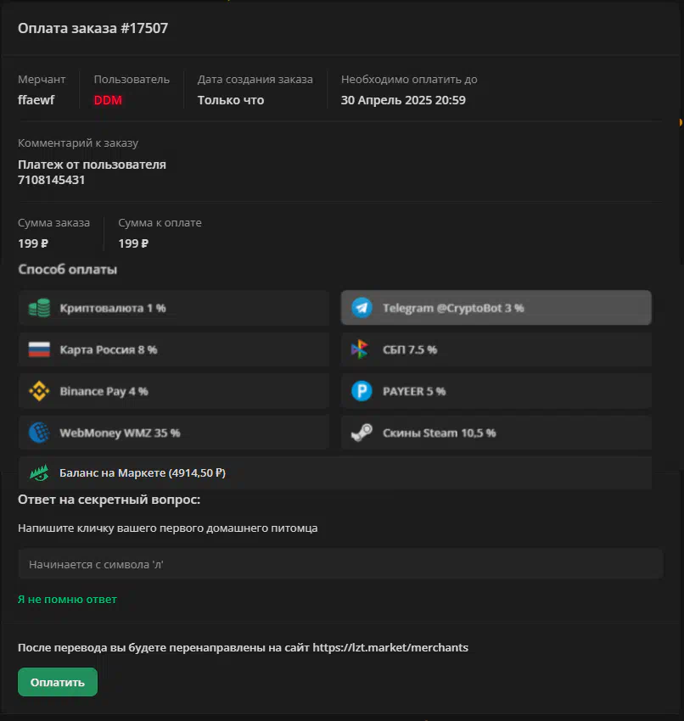Viewport: 684px width, 721px height.
Task: Select PAYEER 5 % payment option
Action: (x=496, y=391)
